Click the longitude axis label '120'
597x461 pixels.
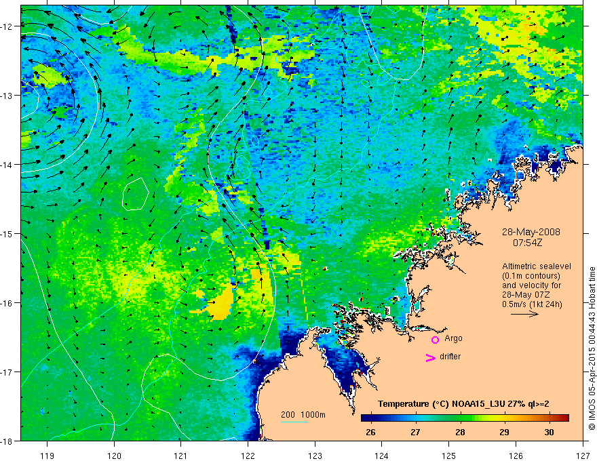point(114,456)
